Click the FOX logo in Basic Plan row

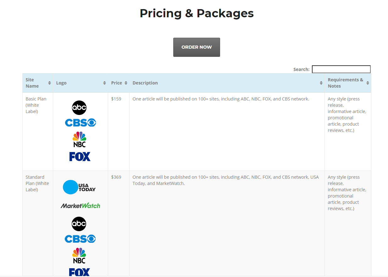[80, 156]
